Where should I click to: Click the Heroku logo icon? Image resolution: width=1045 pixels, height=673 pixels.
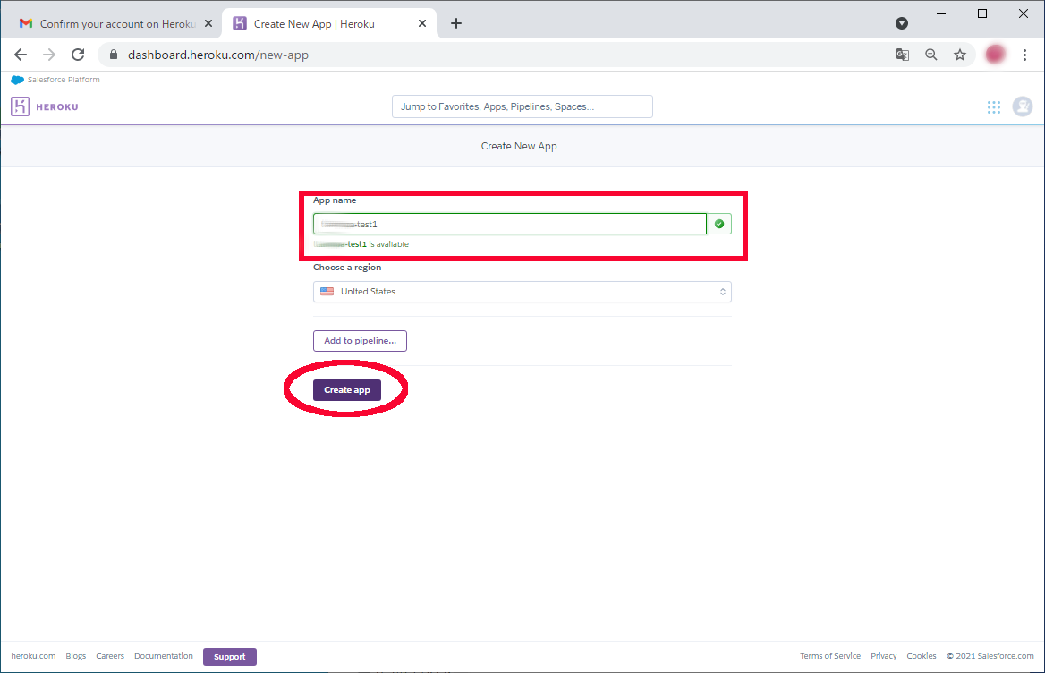[x=20, y=106]
